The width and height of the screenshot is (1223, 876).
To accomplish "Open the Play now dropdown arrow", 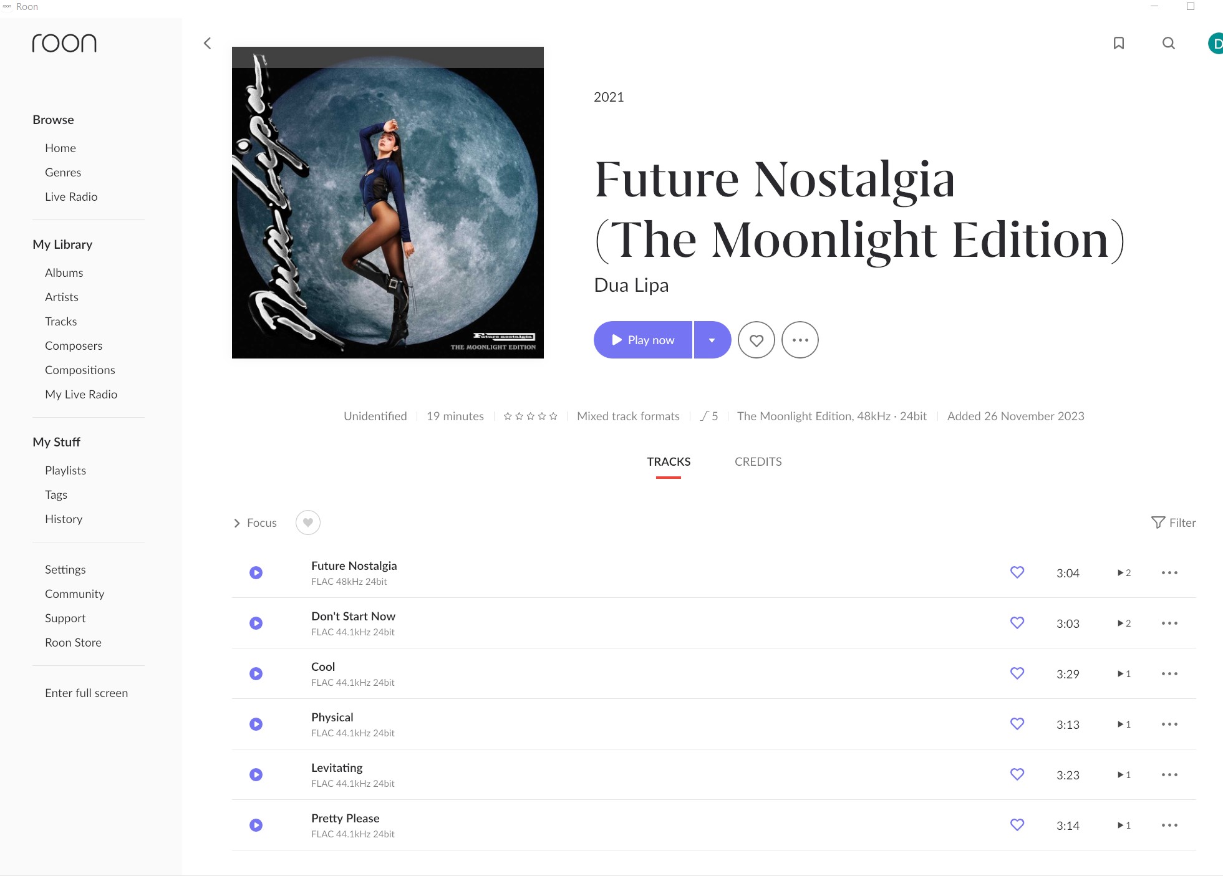I will click(712, 340).
